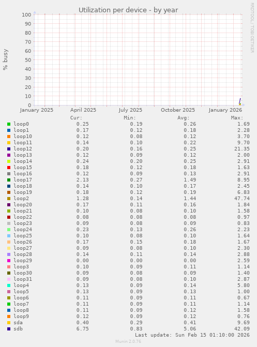The image size is (257, 347).
Task: Click the 'July 2025' x-axis label
Action: tap(130, 110)
